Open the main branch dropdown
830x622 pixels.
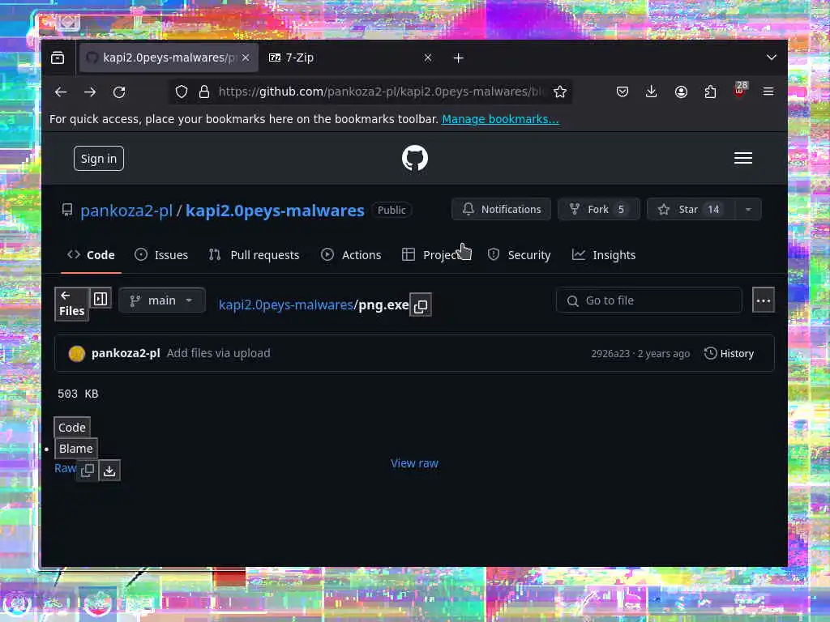(x=162, y=300)
